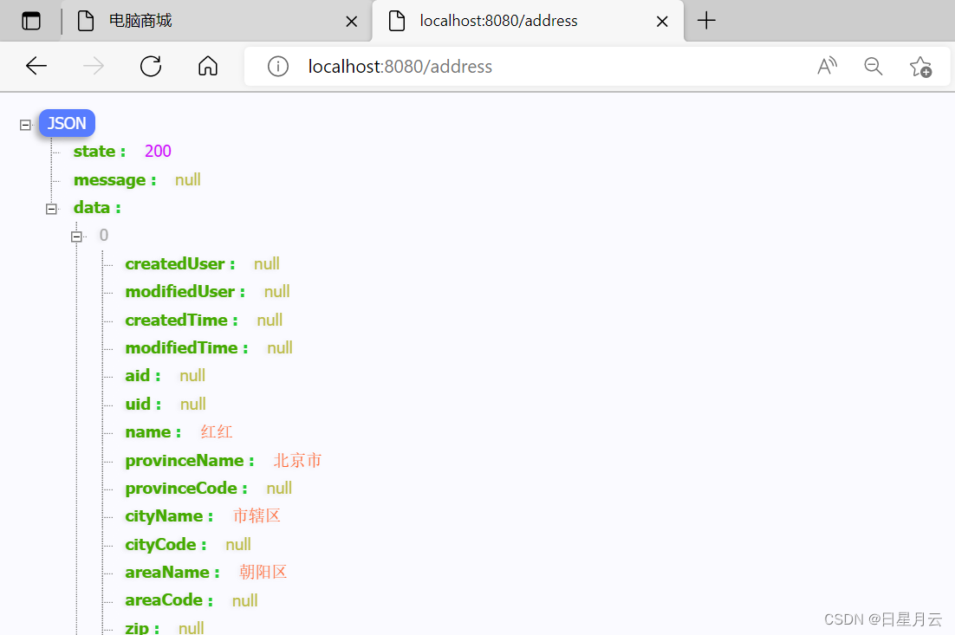Activate the Read aloud icon

tap(827, 67)
